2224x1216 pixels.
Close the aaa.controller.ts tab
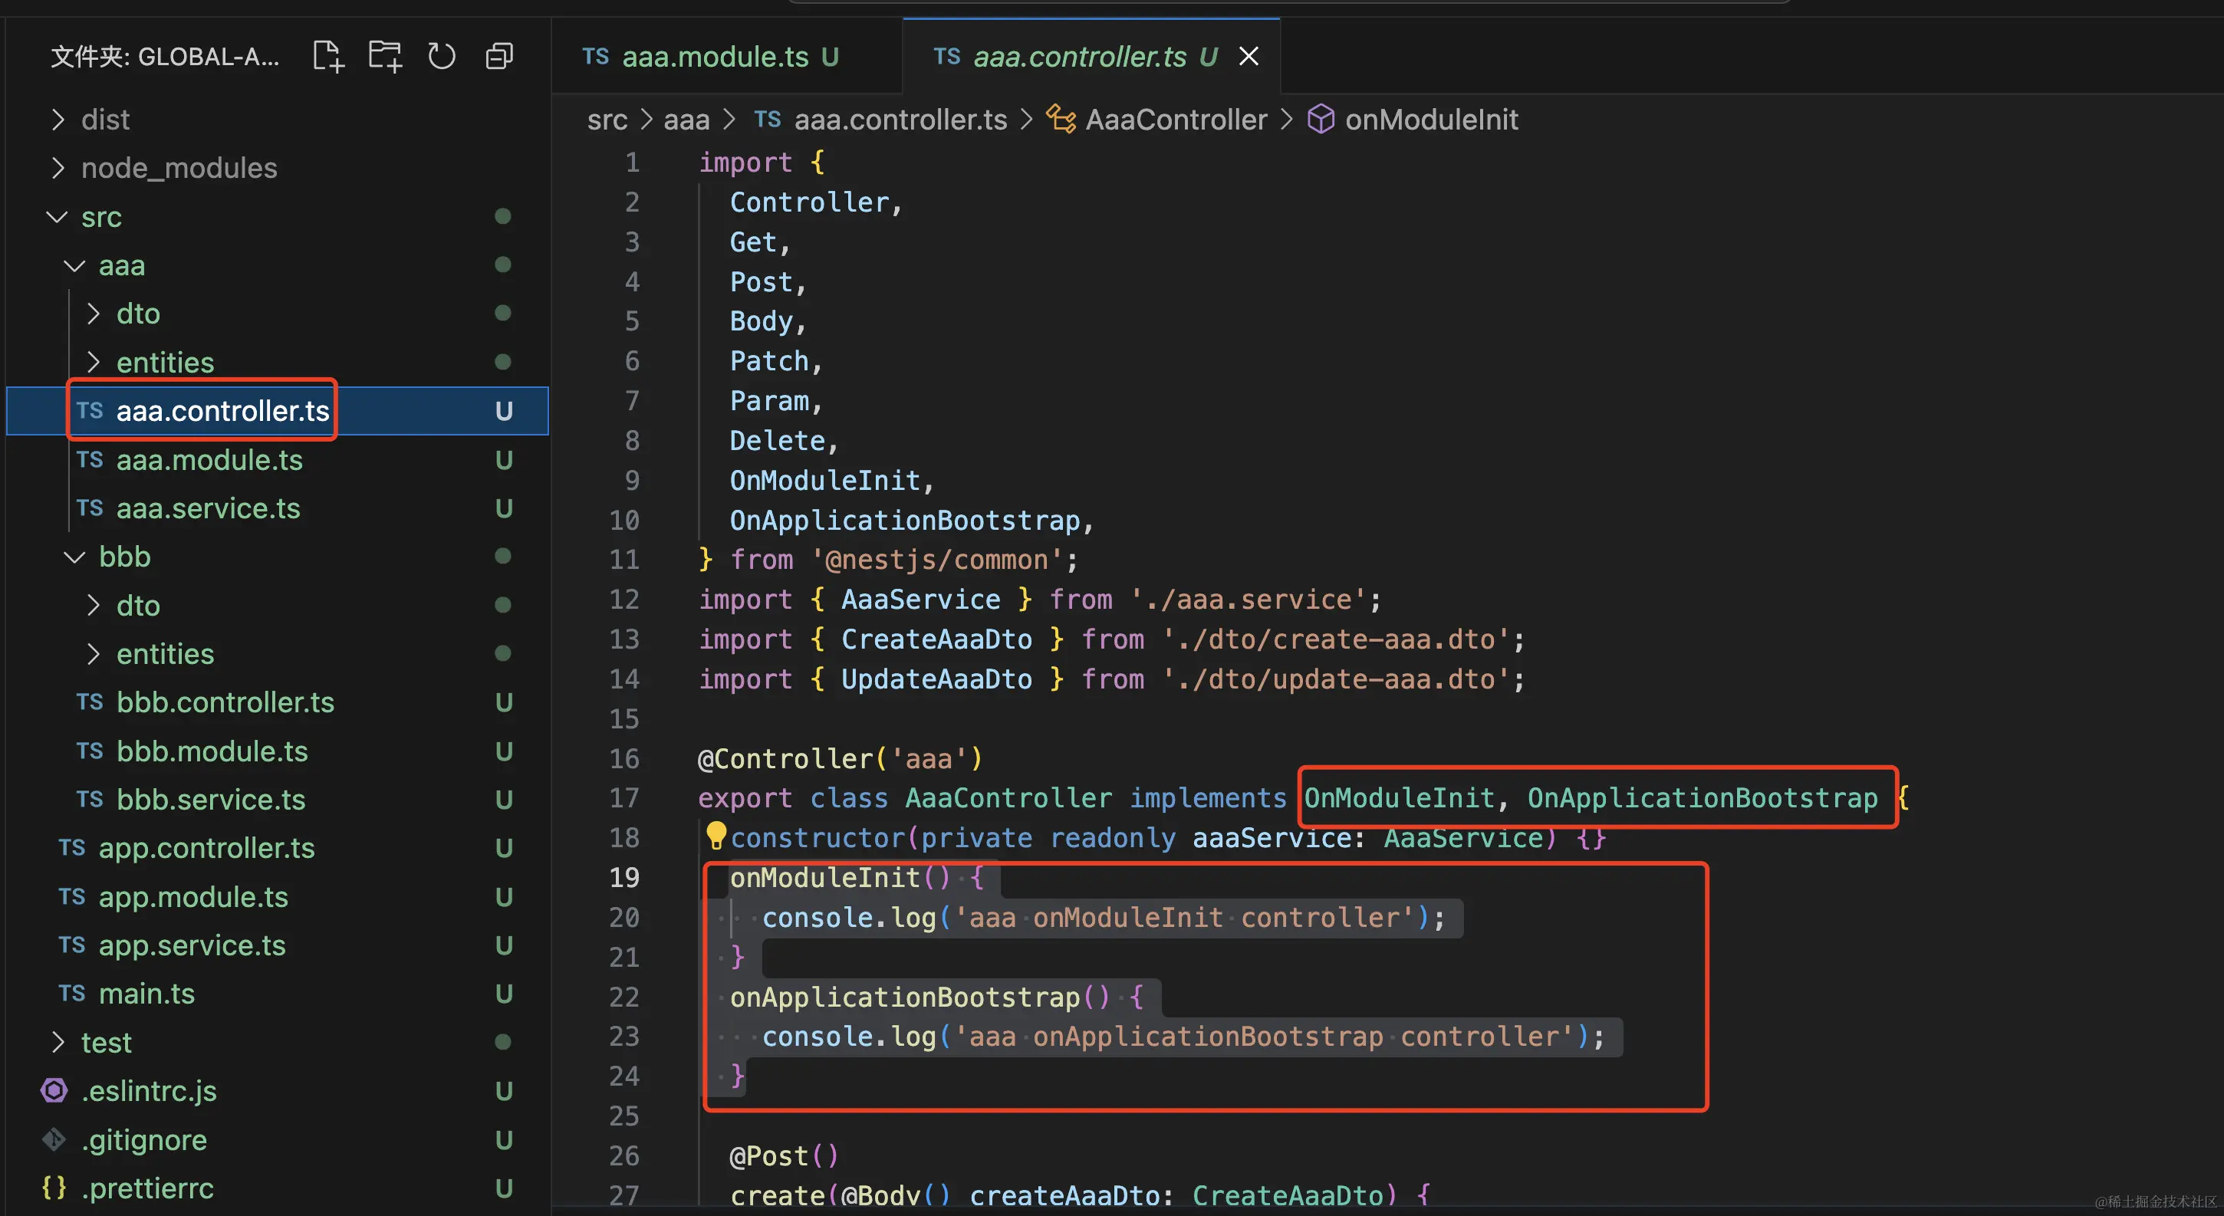(x=1249, y=56)
